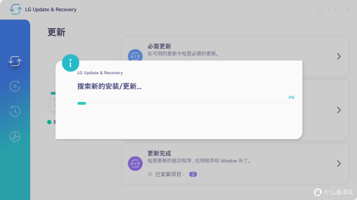
Task: Close the LG Update & Recovery window
Action: point(347,9)
